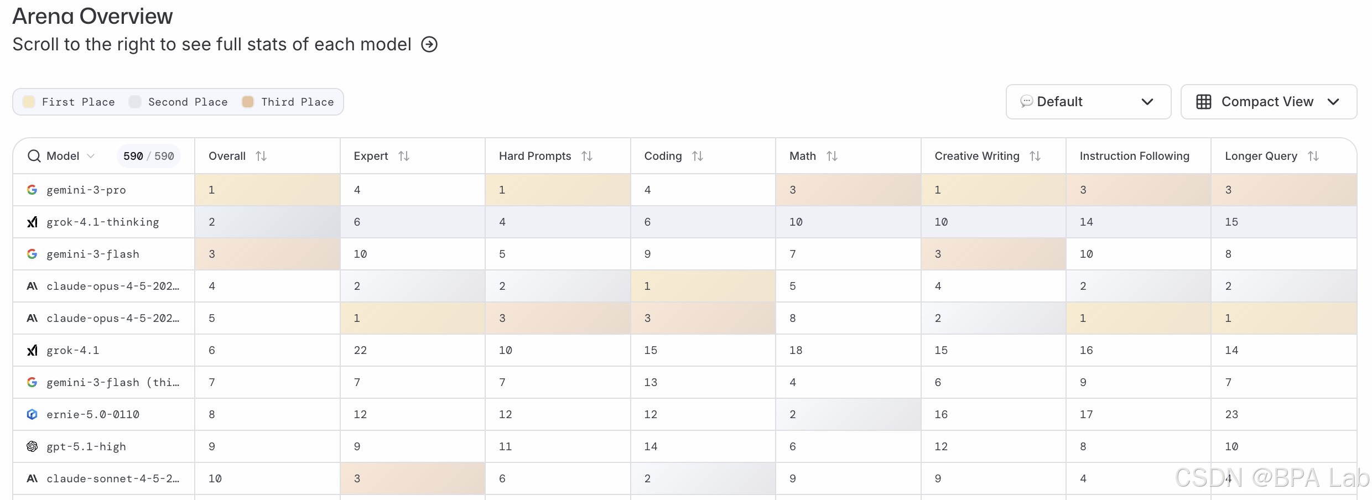
Task: Sort the Hard Prompts column
Action: (587, 156)
